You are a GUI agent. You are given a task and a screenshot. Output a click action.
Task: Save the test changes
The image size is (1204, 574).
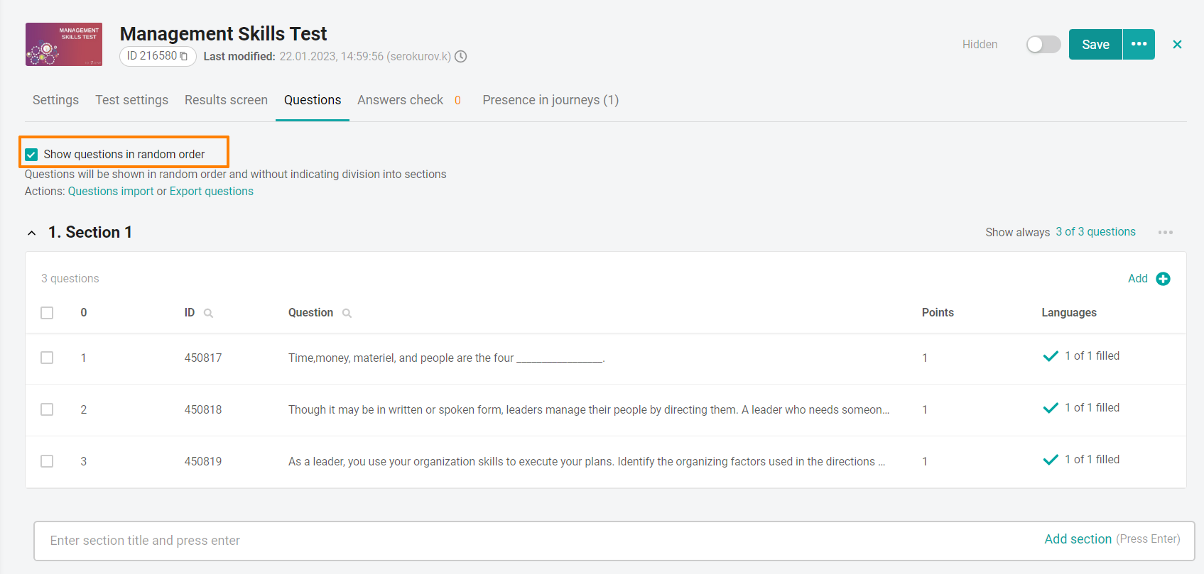pyautogui.click(x=1095, y=44)
